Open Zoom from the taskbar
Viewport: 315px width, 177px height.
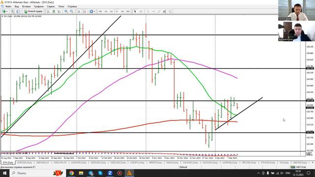(110, 173)
